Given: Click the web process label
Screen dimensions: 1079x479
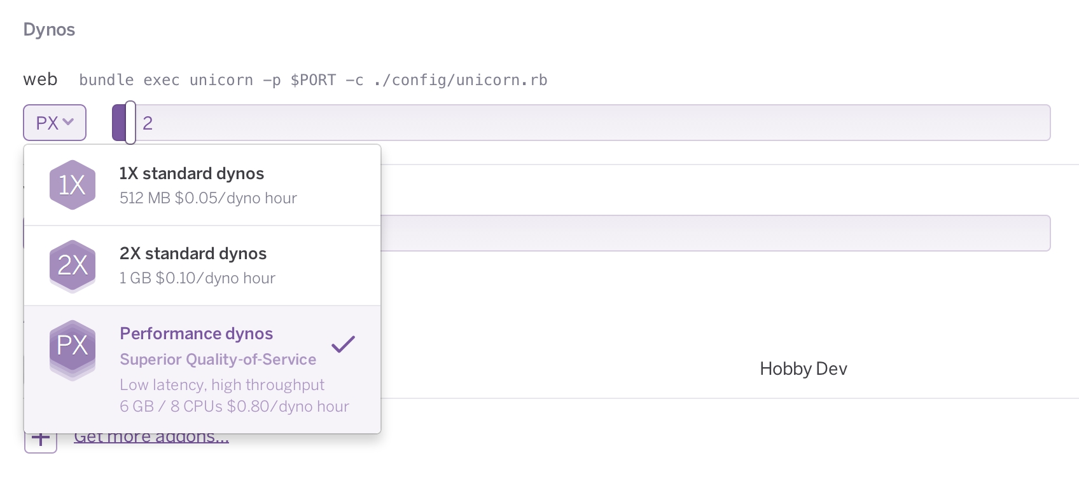Looking at the screenshot, I should 39,79.
